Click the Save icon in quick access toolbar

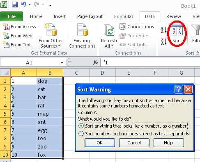(x=15, y=5)
